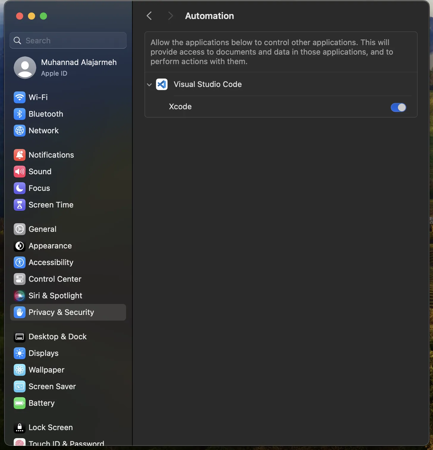Select Privacy & Security in sidebar
Screen dimensions: 433x450
point(68,312)
